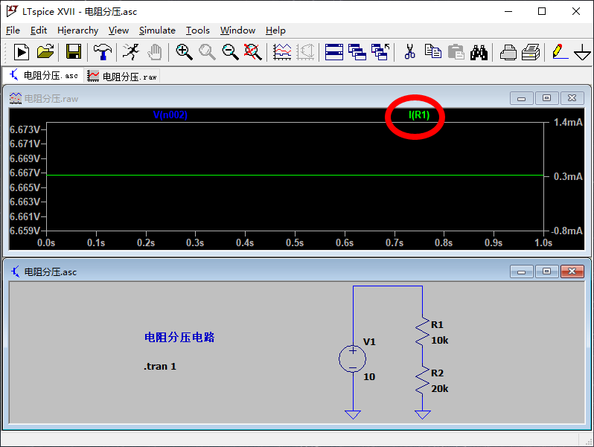The width and height of the screenshot is (594, 447).
Task: Save the schematic with the floppy disk icon
Action: [x=73, y=51]
